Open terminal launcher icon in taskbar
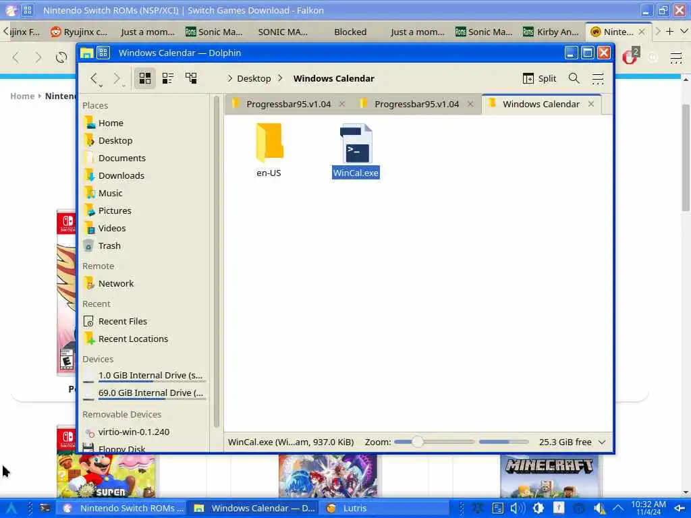 coord(45,509)
